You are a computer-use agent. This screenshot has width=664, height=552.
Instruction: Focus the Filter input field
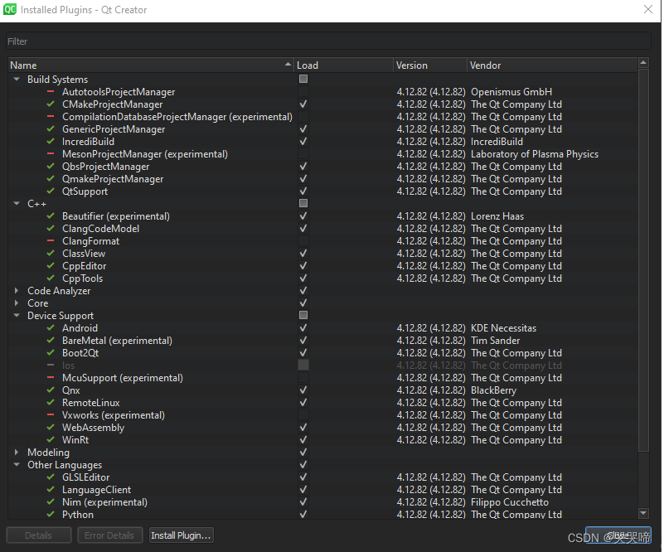click(328, 41)
